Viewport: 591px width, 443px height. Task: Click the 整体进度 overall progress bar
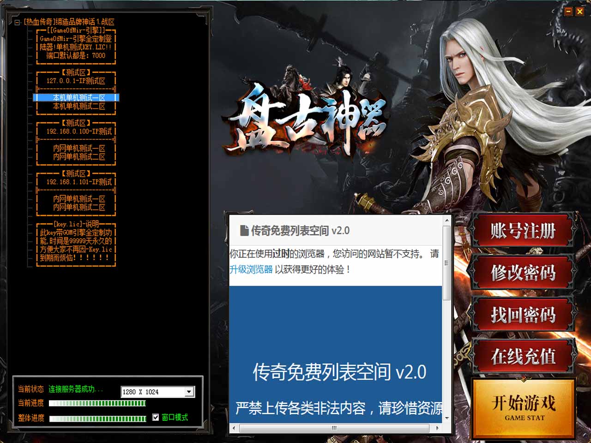tap(97, 419)
